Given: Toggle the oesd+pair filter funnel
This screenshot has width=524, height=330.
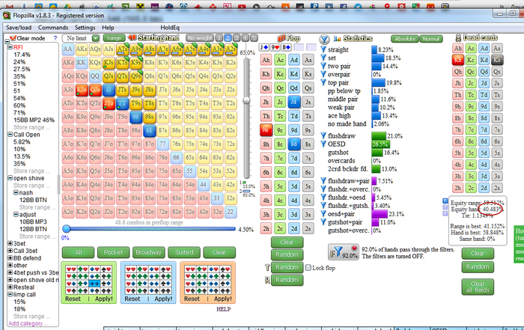Looking at the screenshot, I should click(x=323, y=214).
